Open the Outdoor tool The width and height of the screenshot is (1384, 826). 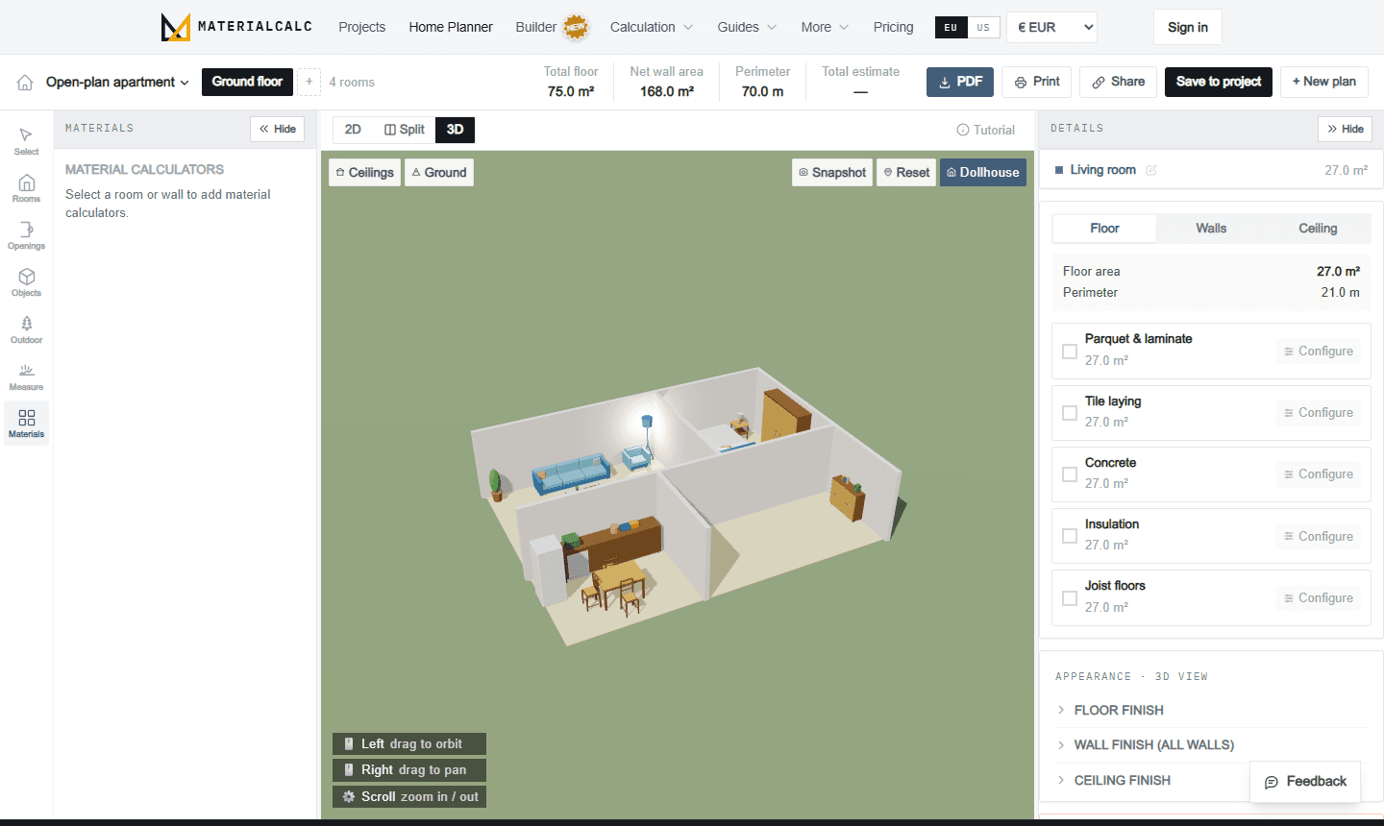[x=26, y=329]
